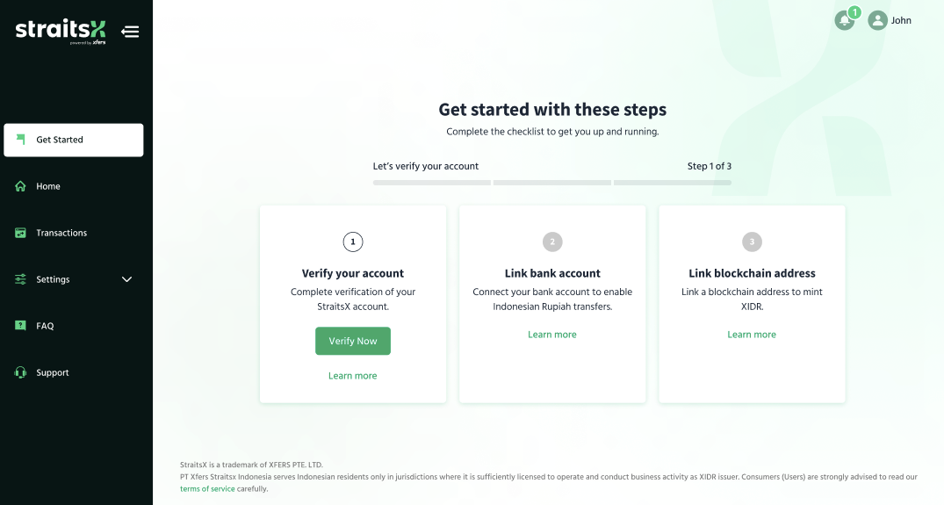This screenshot has width=944, height=505.
Task: Click the Transactions card icon
Action: [20, 233]
